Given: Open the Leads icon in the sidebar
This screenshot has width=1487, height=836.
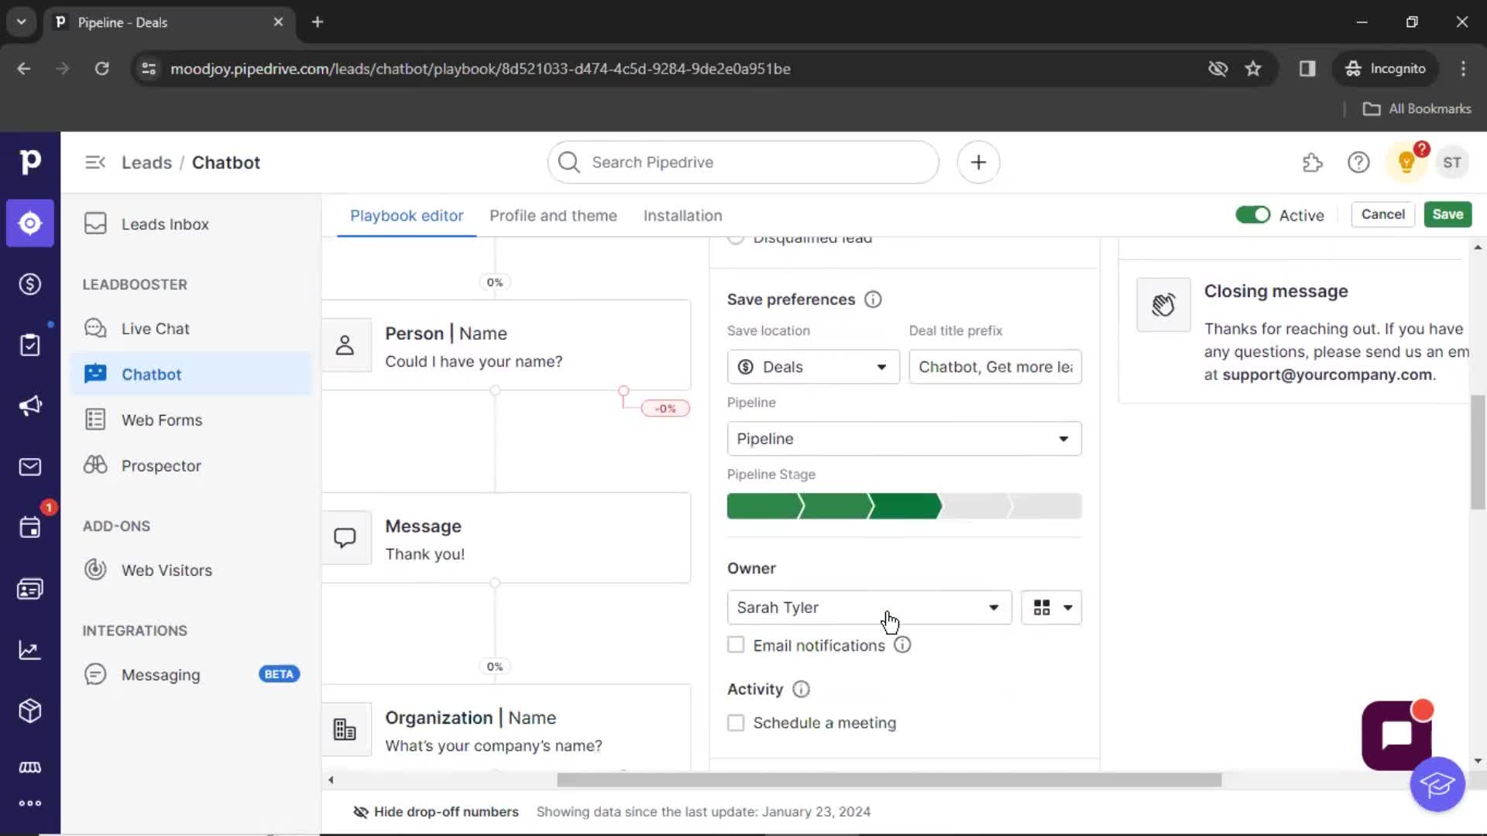Looking at the screenshot, I should pos(29,223).
